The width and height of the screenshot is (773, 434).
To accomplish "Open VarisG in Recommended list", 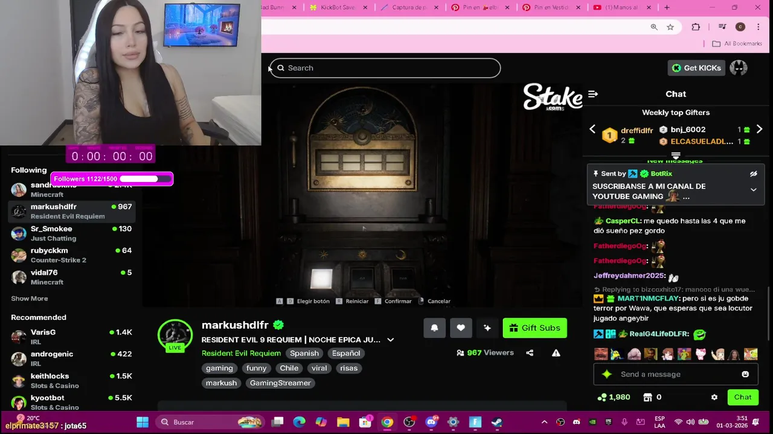I will (x=72, y=337).
